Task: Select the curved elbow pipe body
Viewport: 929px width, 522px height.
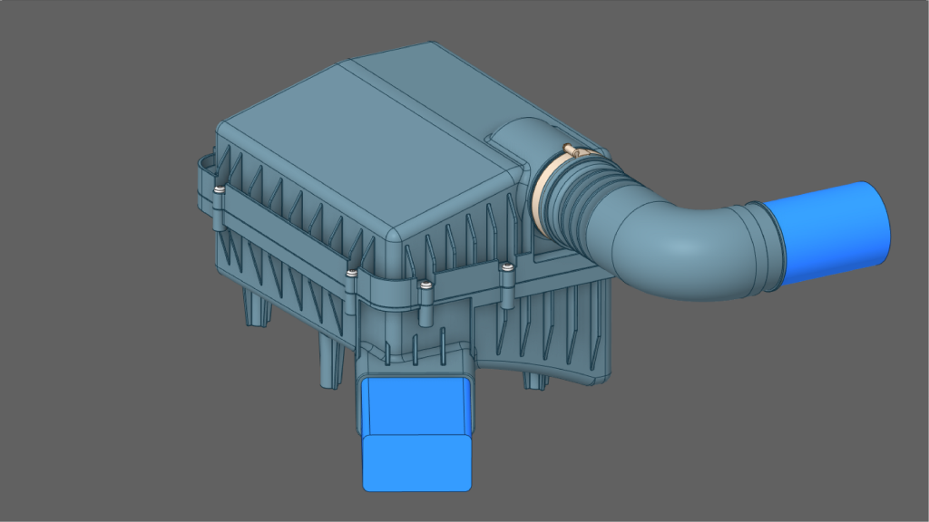Action: (675, 243)
